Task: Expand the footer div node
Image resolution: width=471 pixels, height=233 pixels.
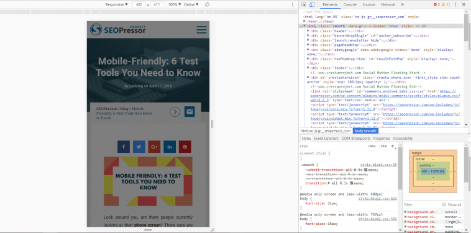Action: point(308,68)
